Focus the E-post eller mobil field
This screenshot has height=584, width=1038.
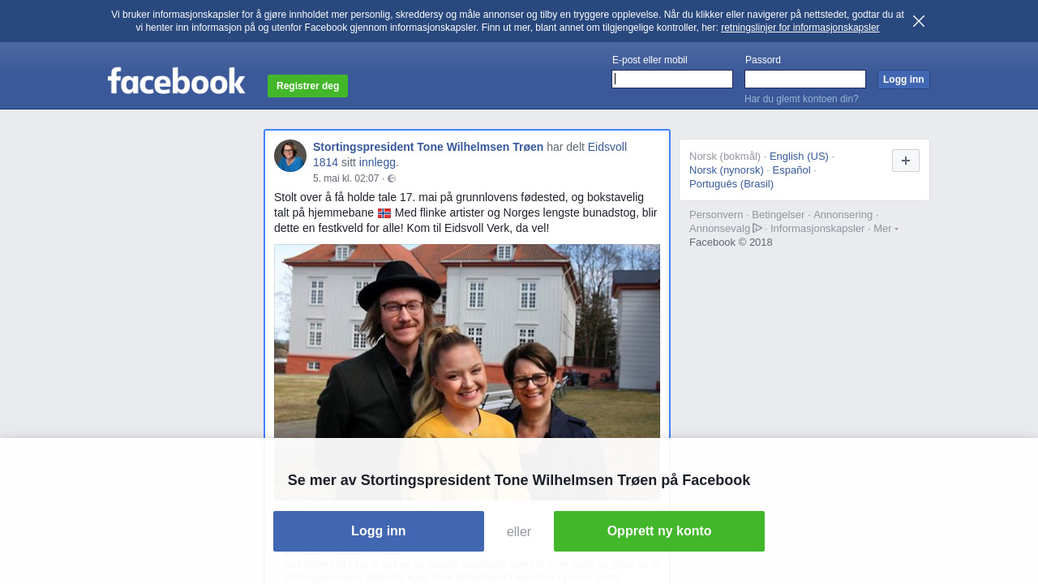coord(672,79)
